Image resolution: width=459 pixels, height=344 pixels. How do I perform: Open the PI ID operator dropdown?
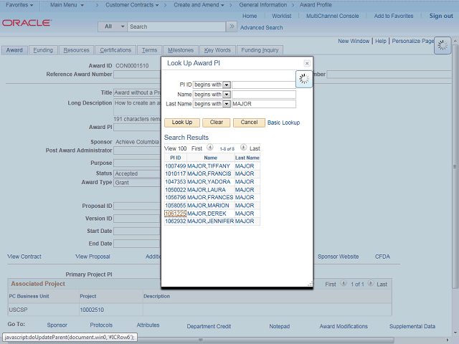[x=227, y=85]
